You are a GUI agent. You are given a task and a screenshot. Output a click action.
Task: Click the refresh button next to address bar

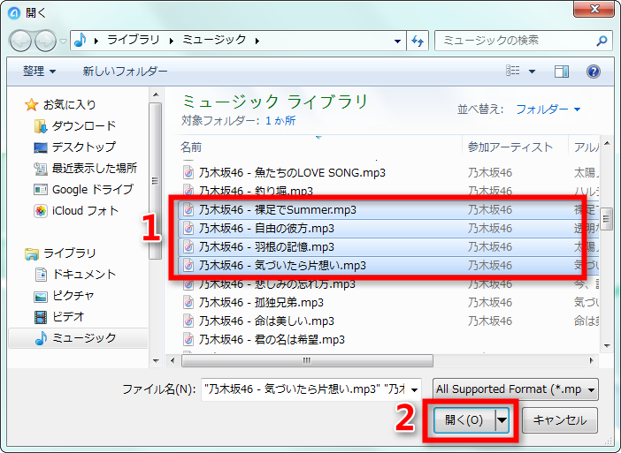pyautogui.click(x=418, y=41)
